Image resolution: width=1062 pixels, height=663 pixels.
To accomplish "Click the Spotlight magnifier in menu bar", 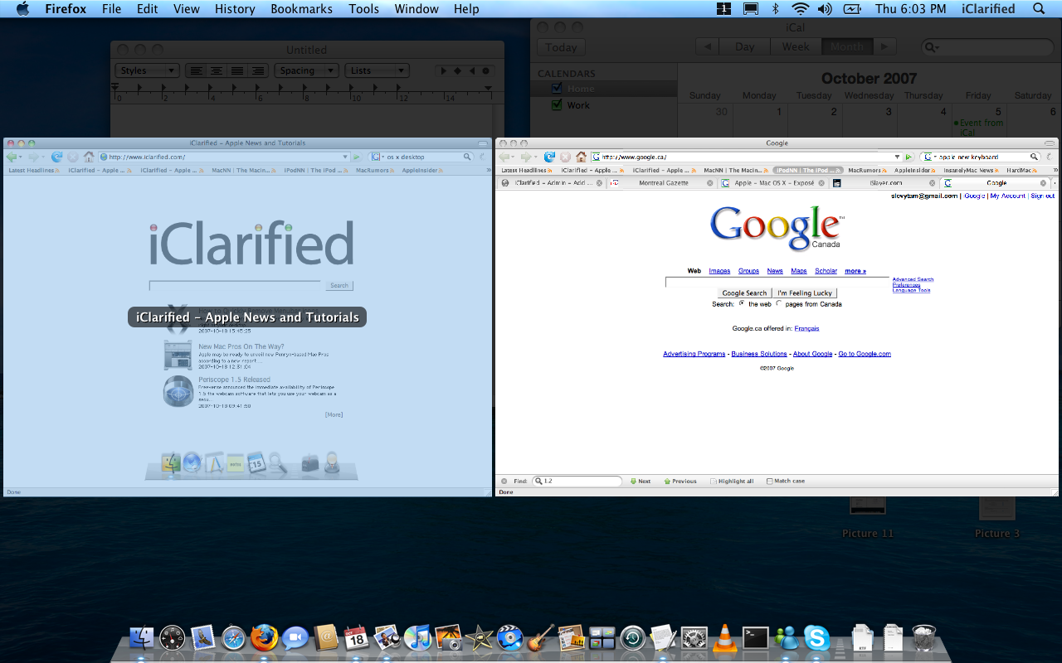I will tap(1039, 9).
